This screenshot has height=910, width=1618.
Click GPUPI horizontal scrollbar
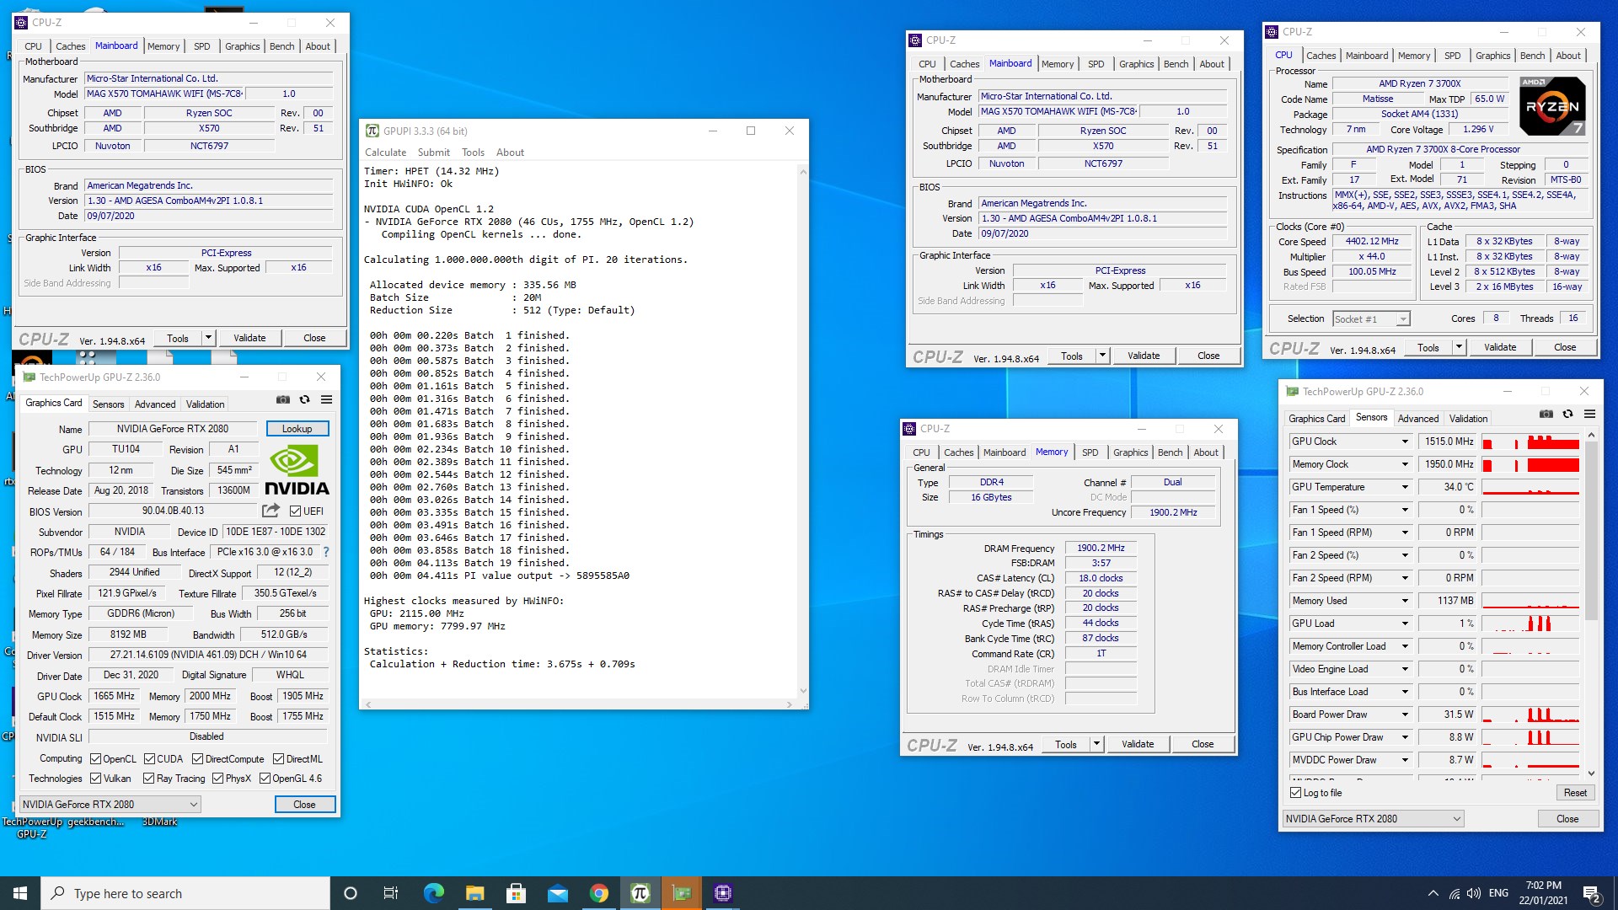[578, 704]
